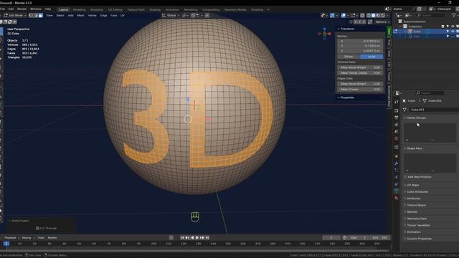Expand the Color Attributes section
Image resolution: width=459 pixels, height=258 pixels.
pyautogui.click(x=417, y=192)
